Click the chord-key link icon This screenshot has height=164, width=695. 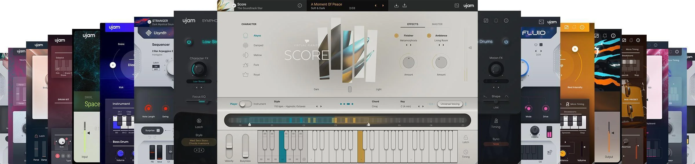(x=431, y=104)
